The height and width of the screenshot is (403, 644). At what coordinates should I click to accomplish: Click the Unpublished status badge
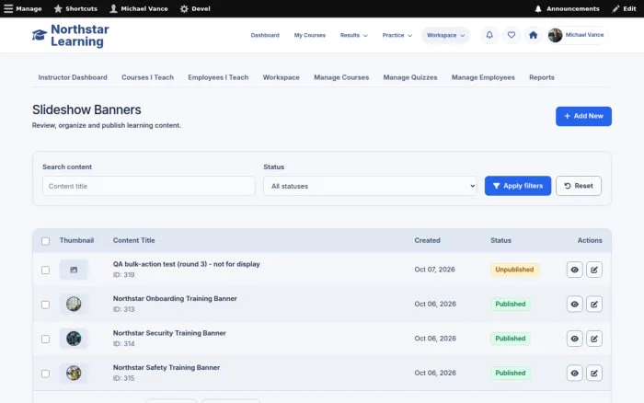(x=514, y=270)
